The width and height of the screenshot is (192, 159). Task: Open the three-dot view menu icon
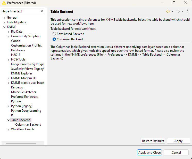coord(187,11)
